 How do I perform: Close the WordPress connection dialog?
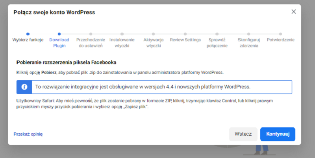(x=293, y=12)
